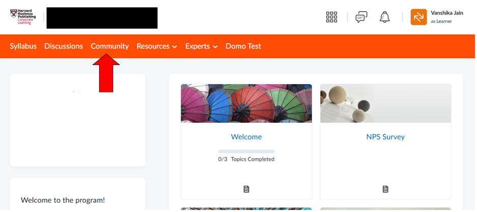Expand the Experts dropdown menu
477x212 pixels.
pyautogui.click(x=201, y=46)
